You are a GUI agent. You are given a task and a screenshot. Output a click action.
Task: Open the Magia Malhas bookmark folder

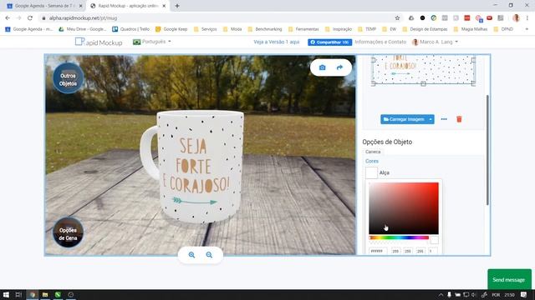(x=471, y=29)
